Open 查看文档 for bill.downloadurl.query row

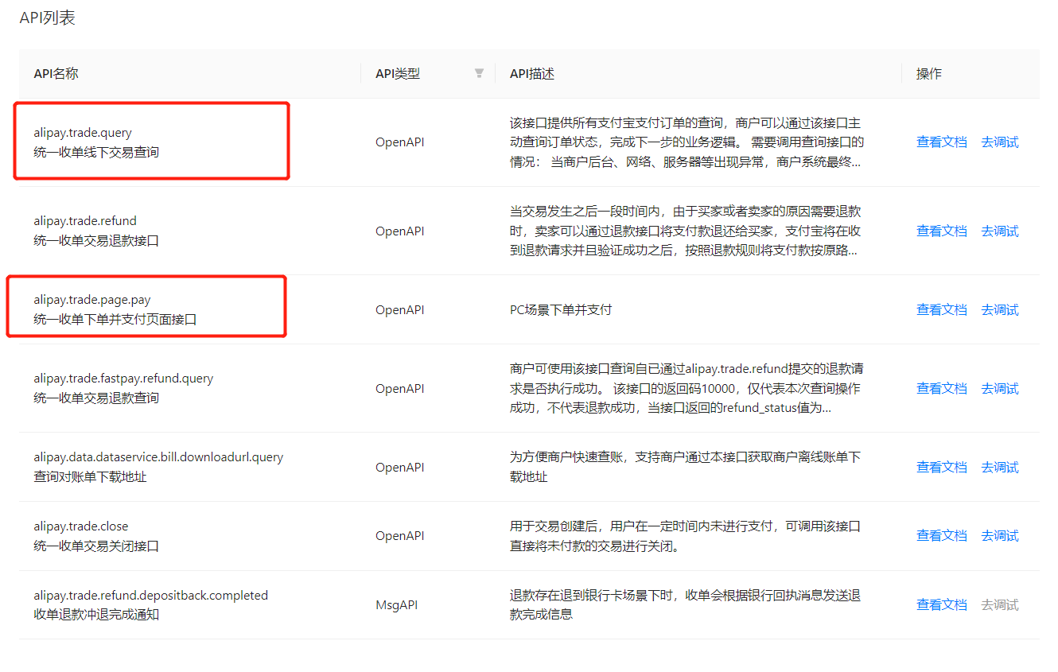point(942,468)
